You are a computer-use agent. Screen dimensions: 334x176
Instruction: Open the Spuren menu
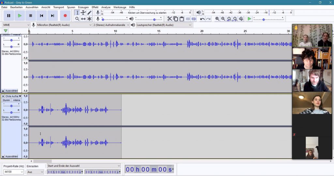(71, 7)
